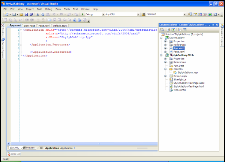Switch to the Start Page tab
The height and width of the screenshot is (162, 225).
[x=29, y=25]
